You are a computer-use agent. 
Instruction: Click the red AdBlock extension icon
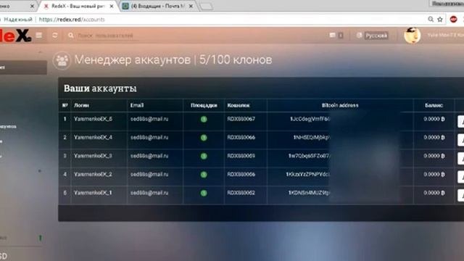453,20
